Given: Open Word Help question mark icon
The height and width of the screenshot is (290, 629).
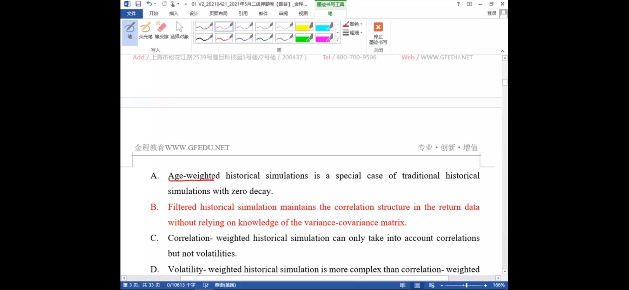Looking at the screenshot, I should pyautogui.click(x=458, y=4).
